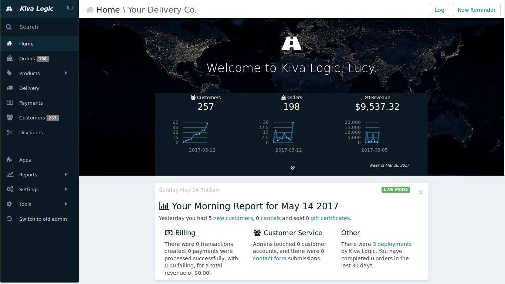505x284 pixels.
Task: Select the Delivery icon in the sidebar
Action: (x=10, y=88)
